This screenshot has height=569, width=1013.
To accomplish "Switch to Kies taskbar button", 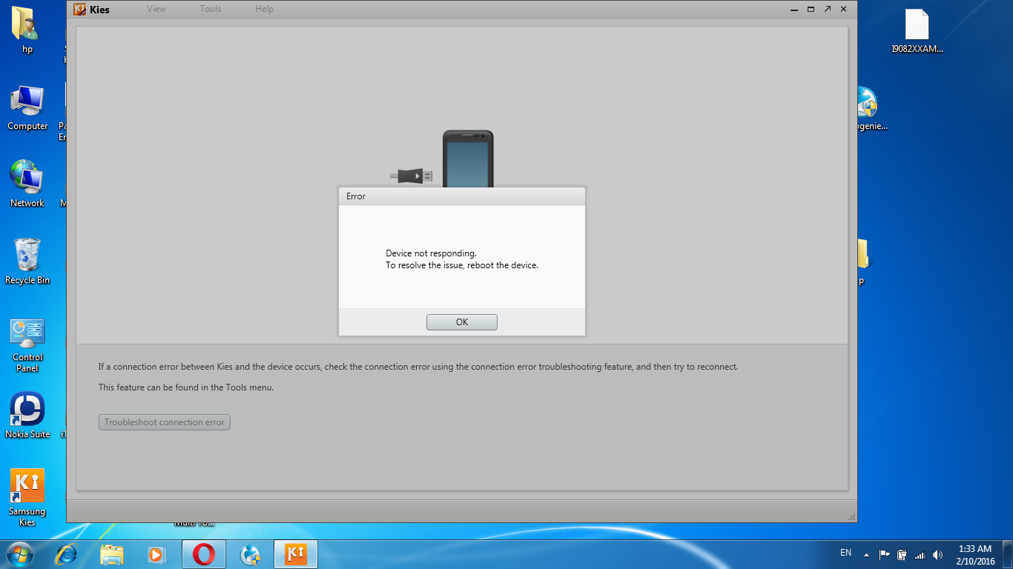I will coord(296,554).
